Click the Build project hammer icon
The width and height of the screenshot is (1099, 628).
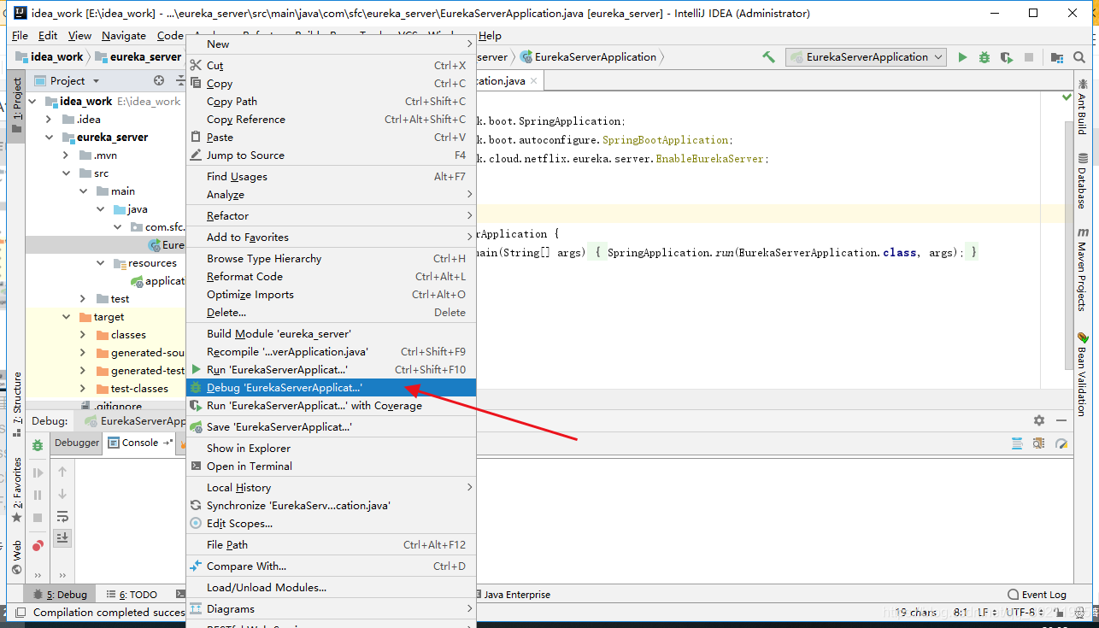click(769, 57)
